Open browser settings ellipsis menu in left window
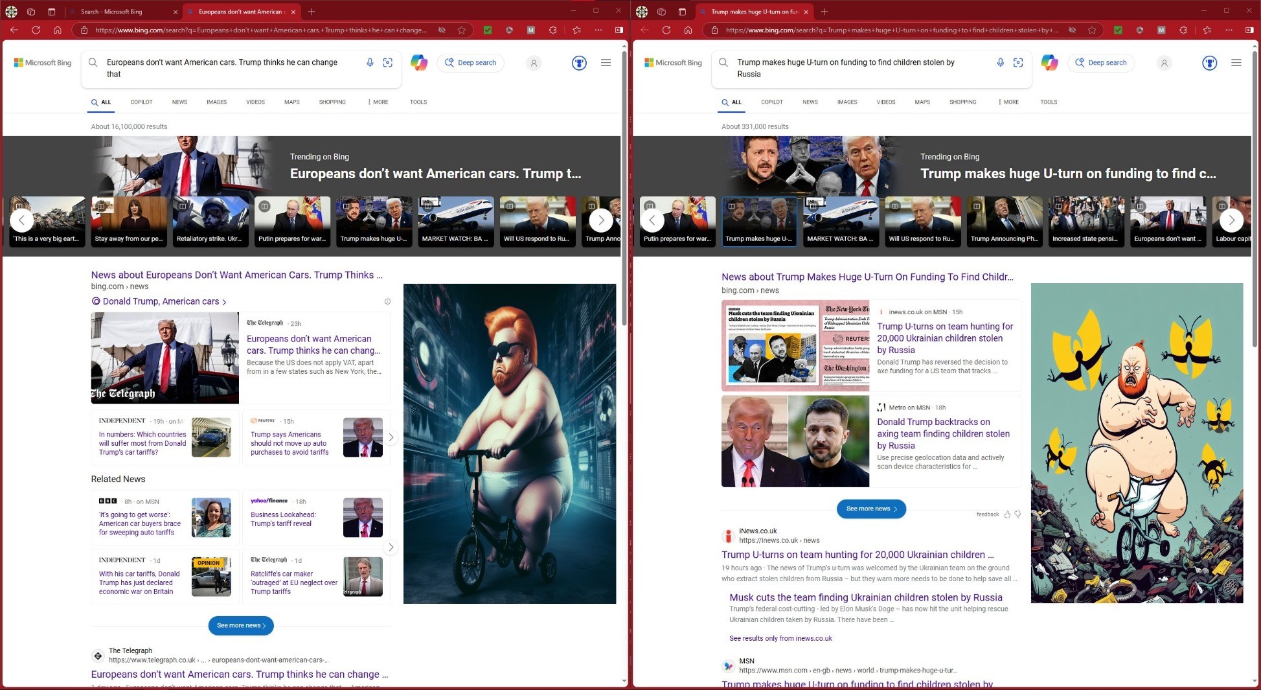The image size is (1261, 690). coord(598,30)
